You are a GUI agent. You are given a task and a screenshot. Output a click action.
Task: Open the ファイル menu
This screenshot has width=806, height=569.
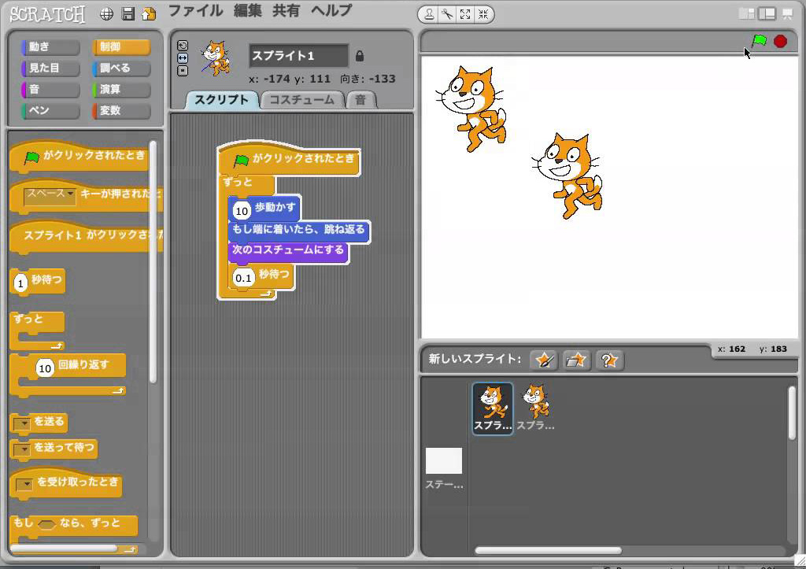(x=195, y=11)
